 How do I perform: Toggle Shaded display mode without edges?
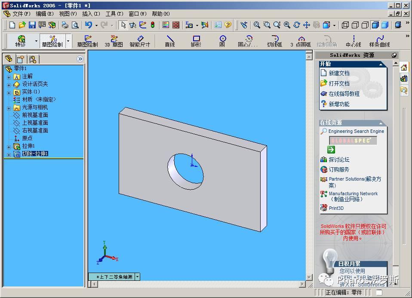coord(385,25)
